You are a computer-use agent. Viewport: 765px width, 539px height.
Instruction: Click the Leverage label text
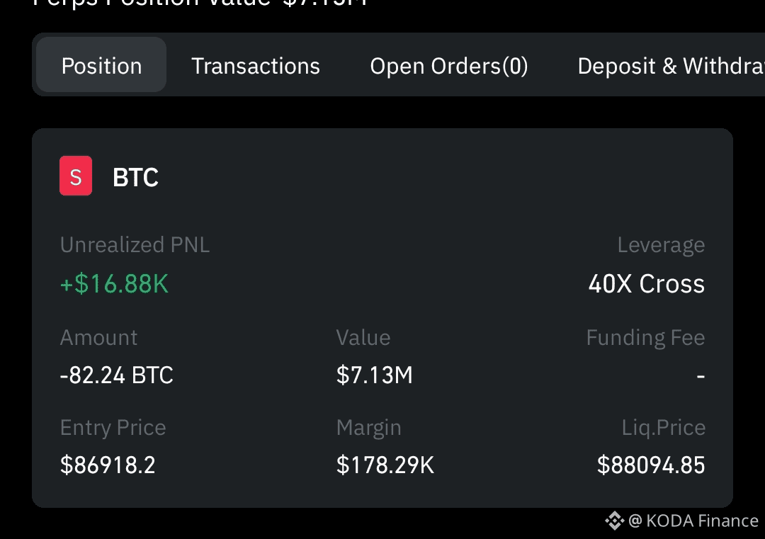[x=660, y=244]
